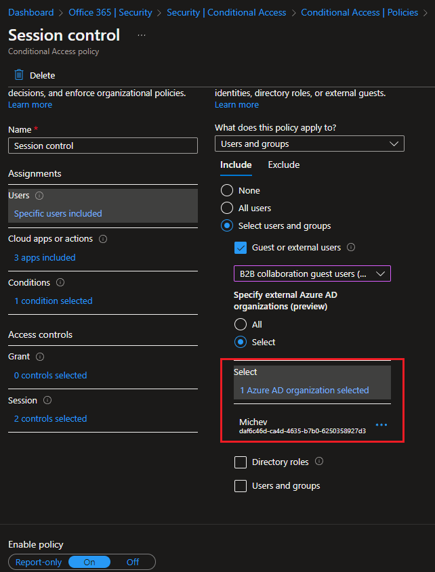Screen dimensions: 435x572
Task: Open the 3 apps included link
Action: coord(45,257)
